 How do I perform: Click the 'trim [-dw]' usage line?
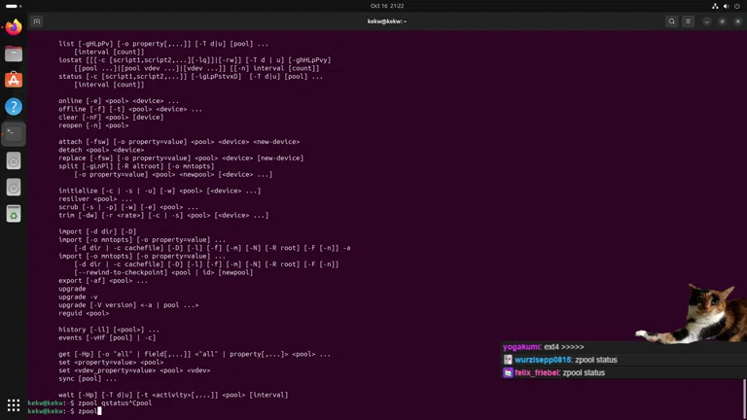tap(163, 215)
